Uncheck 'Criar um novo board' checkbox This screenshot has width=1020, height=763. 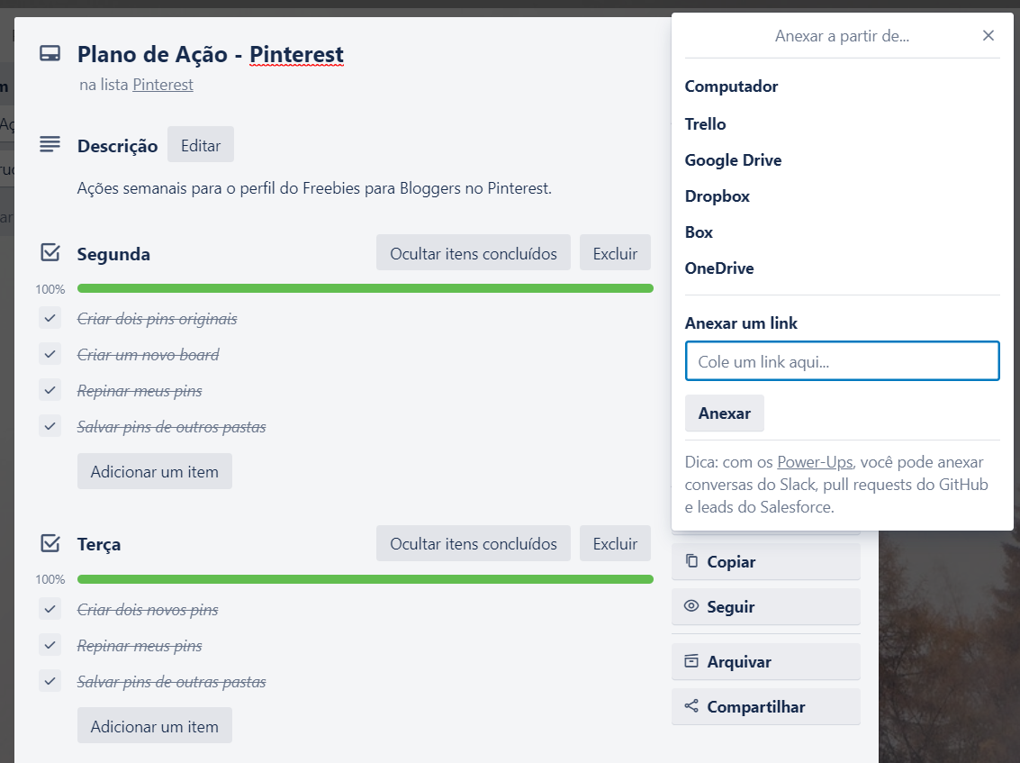tap(50, 354)
